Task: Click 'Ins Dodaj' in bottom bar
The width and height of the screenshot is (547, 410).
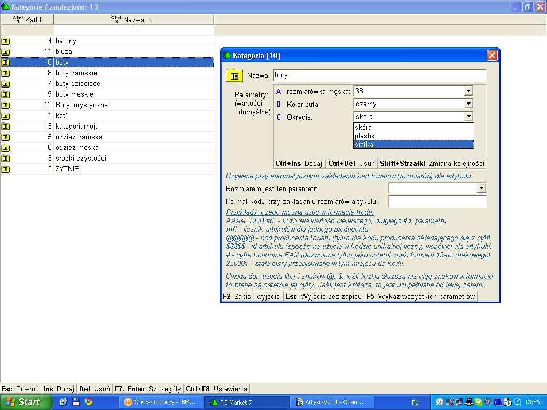Action: [x=59, y=389]
